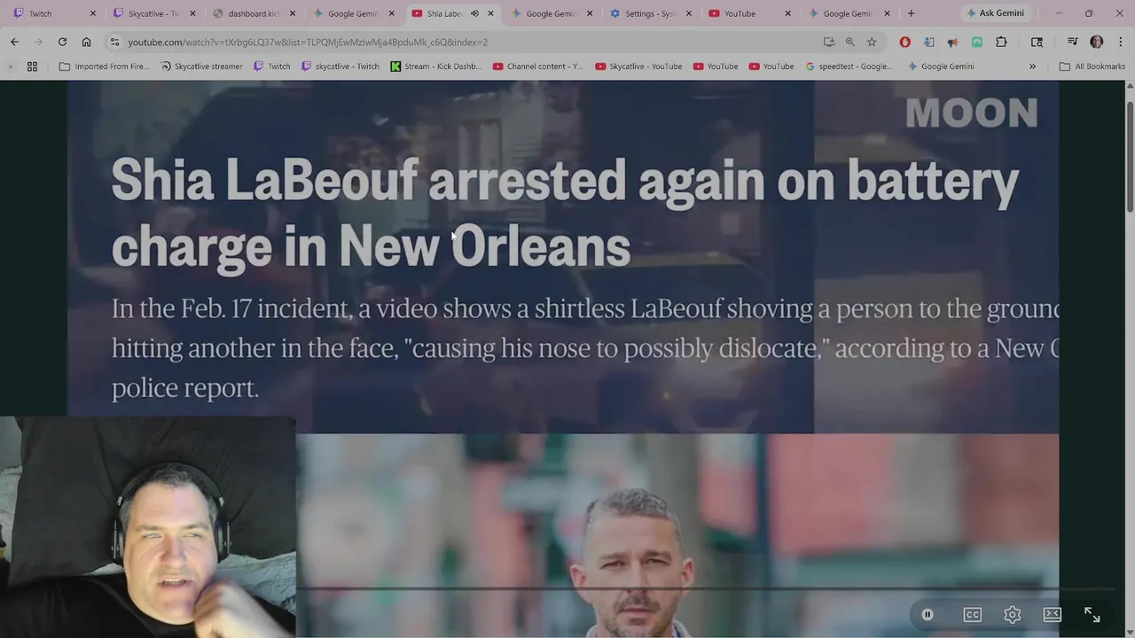The image size is (1135, 638).
Task: Pause the YouTube video
Action: point(928,614)
